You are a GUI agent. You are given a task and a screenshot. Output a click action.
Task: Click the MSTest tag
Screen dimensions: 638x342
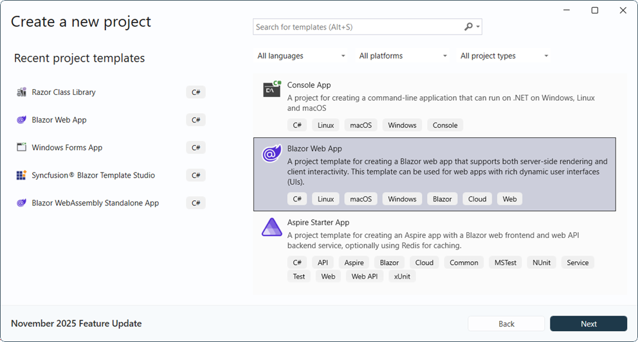(x=506, y=262)
